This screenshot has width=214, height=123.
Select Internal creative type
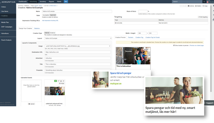tap(47, 33)
